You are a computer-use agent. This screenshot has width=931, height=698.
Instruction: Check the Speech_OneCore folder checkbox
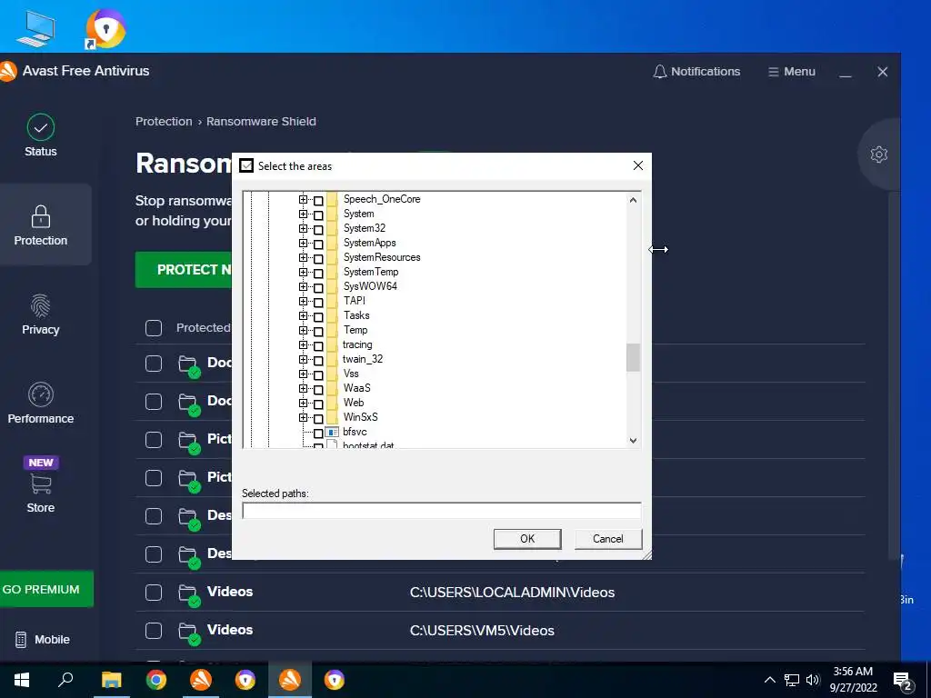[318, 201]
